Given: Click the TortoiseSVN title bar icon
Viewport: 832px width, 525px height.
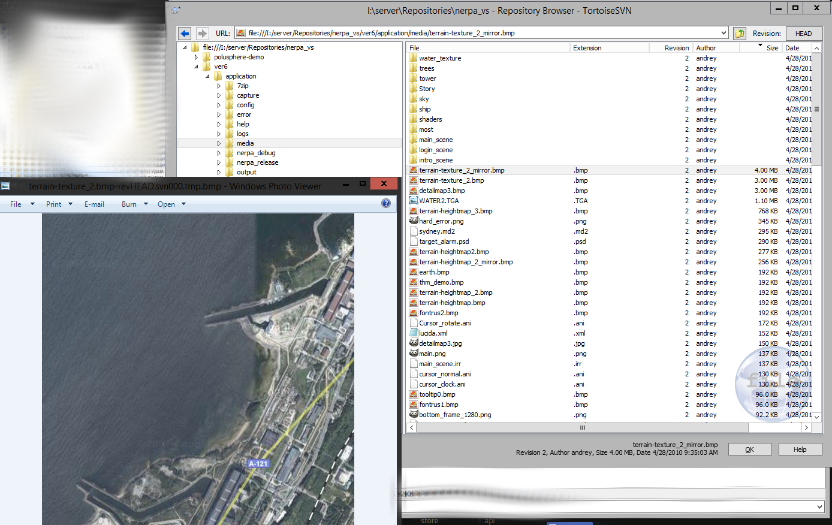Looking at the screenshot, I should [x=176, y=10].
